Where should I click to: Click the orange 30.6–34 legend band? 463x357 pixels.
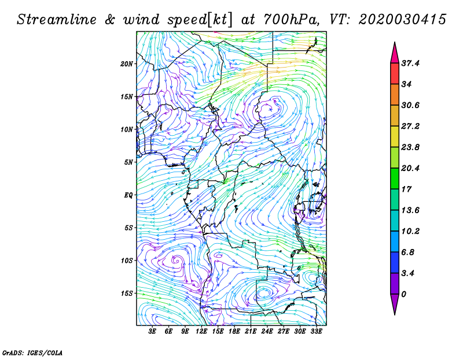pos(395,95)
